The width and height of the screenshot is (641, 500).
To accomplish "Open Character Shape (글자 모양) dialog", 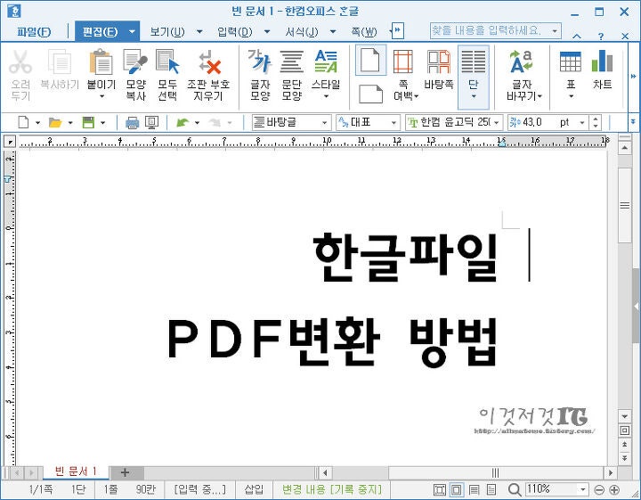I will (260, 62).
